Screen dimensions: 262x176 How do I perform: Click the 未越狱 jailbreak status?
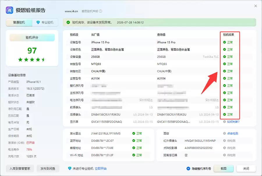click(x=30, y=102)
